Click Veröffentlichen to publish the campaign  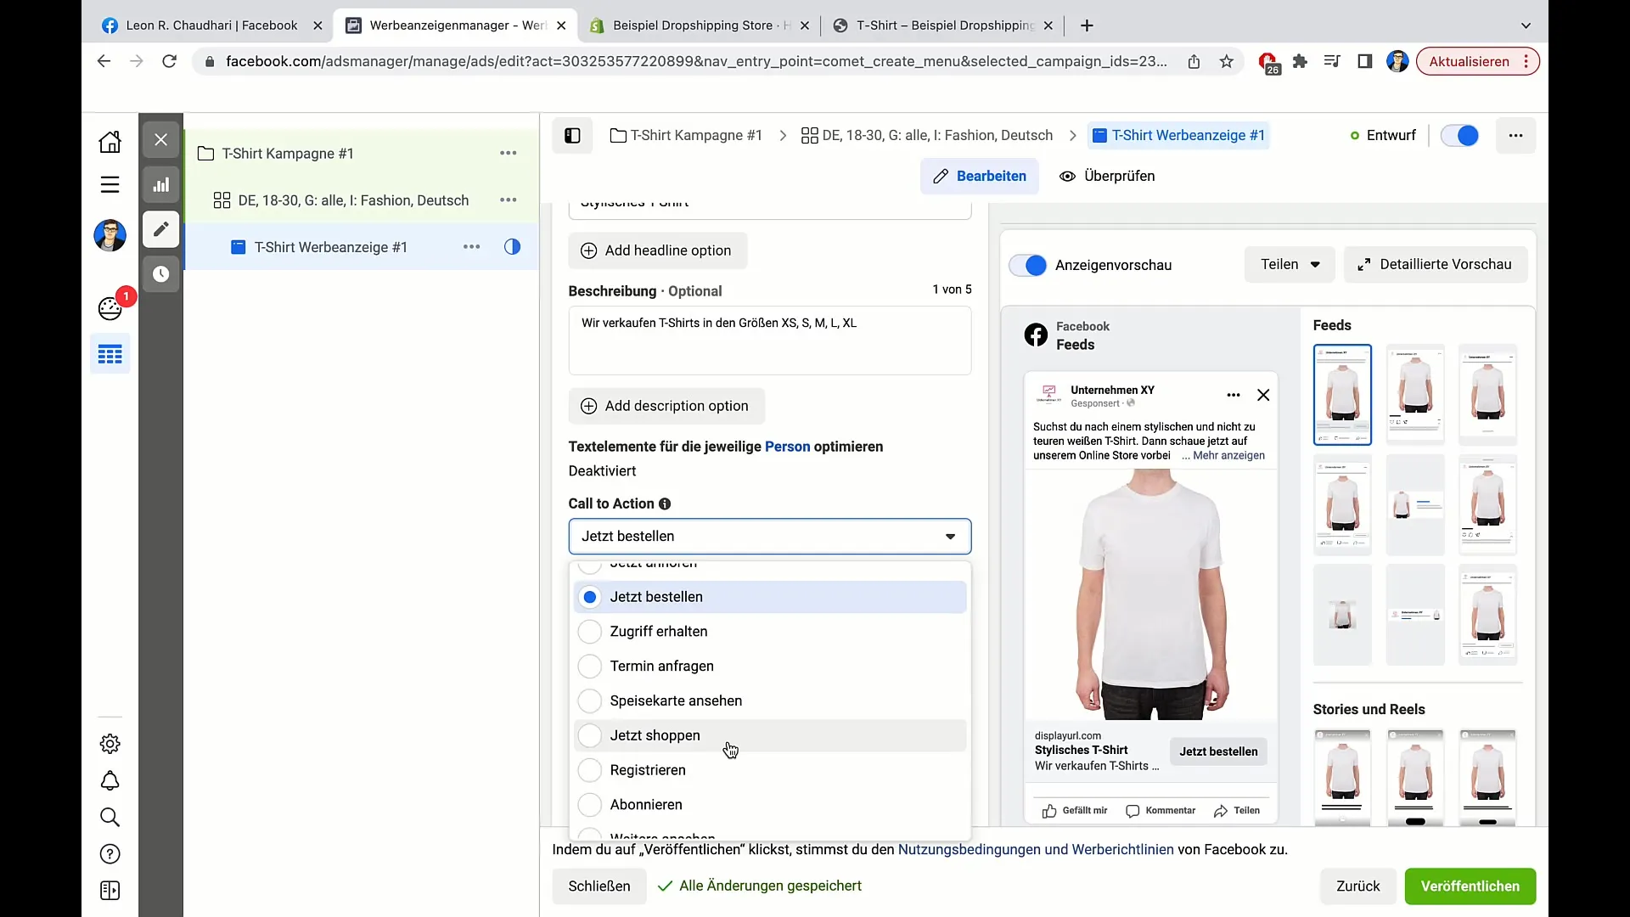pyautogui.click(x=1471, y=886)
